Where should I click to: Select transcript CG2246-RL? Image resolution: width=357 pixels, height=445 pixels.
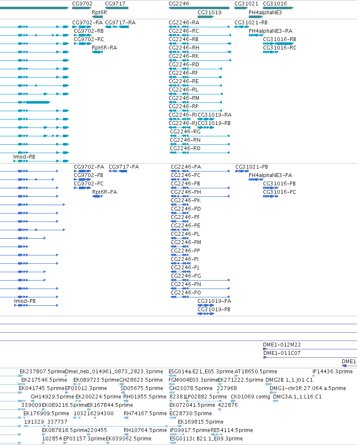[183, 89]
